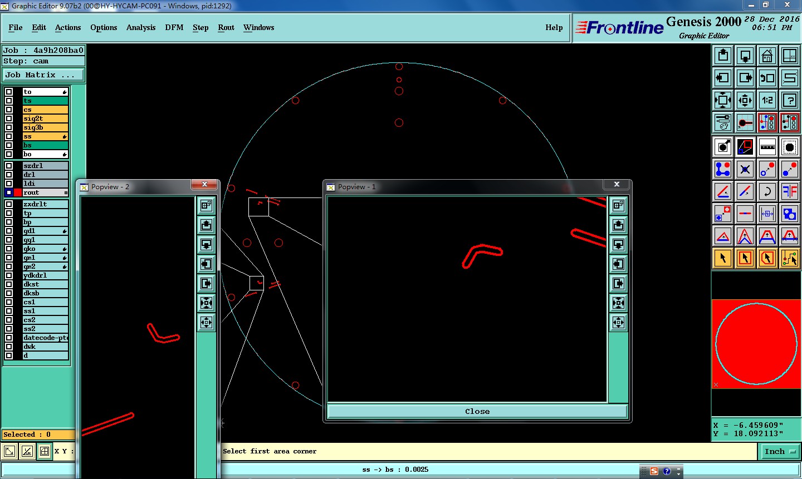The height and width of the screenshot is (479, 802).
Task: Toggle display box for the 'dkst' layer
Action: (x=9, y=284)
